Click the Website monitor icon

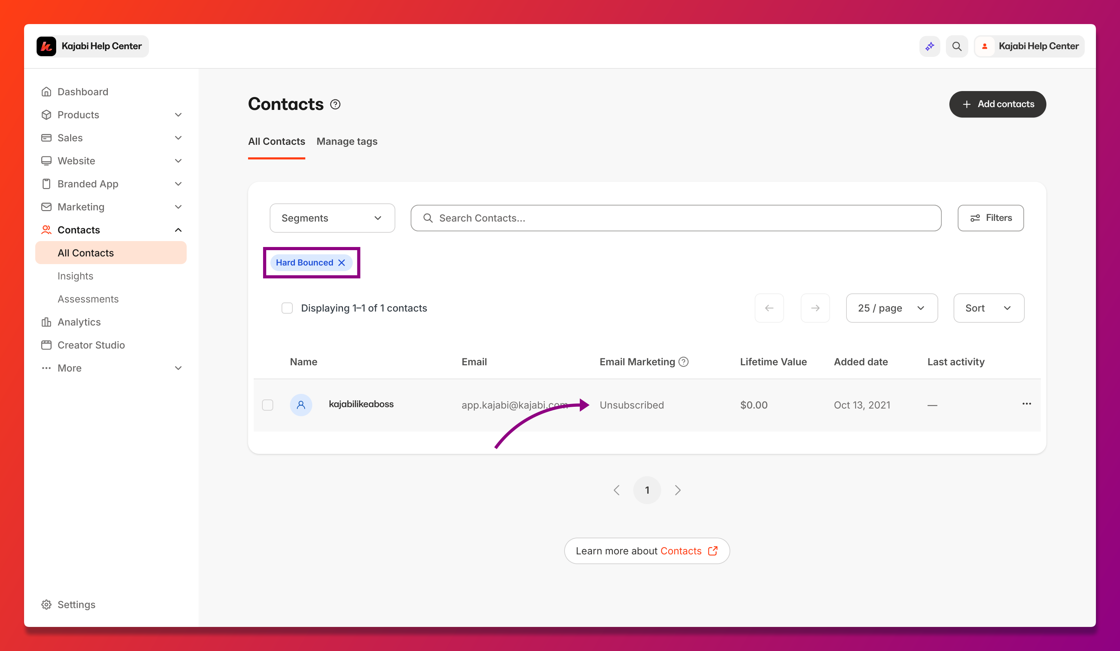[46, 161]
